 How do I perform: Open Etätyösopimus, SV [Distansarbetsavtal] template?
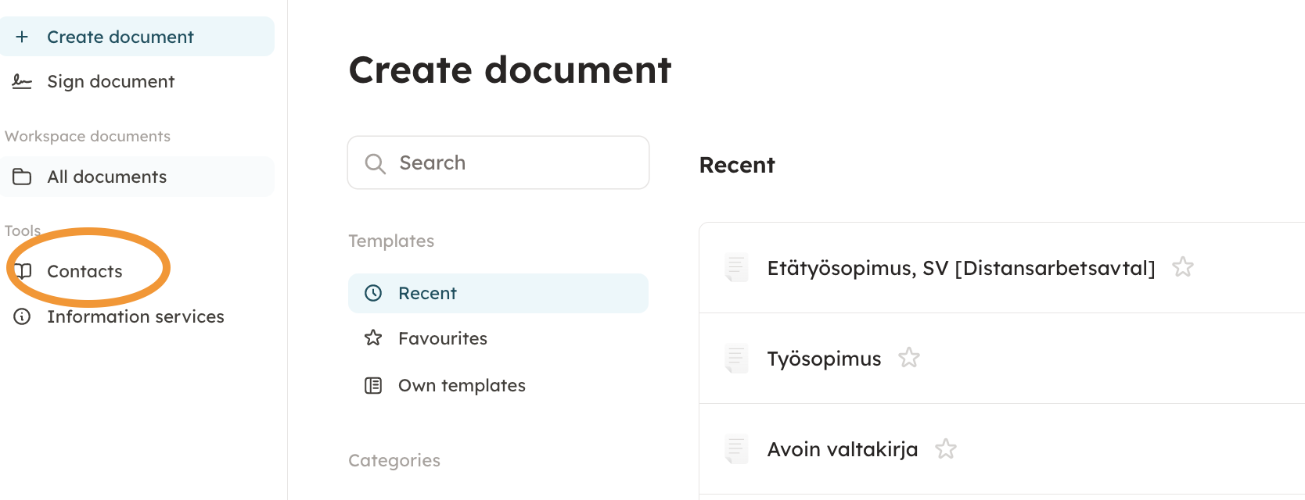pyautogui.click(x=961, y=268)
